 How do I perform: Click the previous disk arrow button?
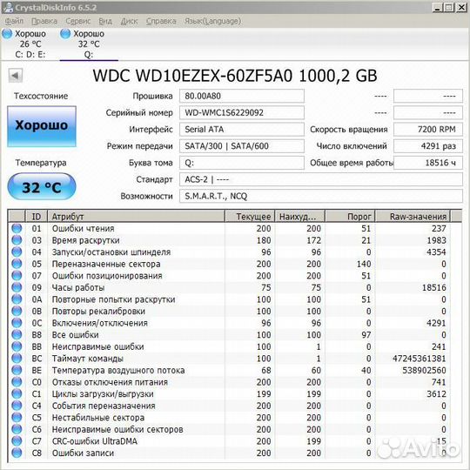click(16, 75)
